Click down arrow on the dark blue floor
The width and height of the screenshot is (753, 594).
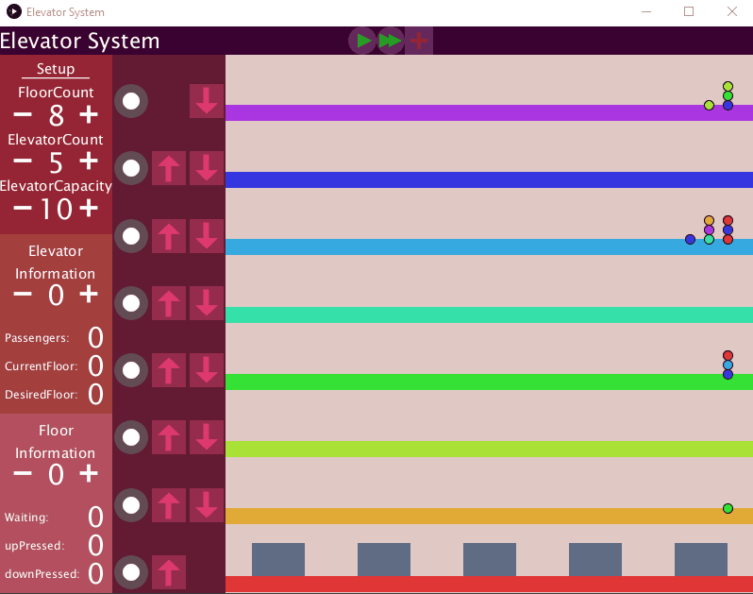207,168
